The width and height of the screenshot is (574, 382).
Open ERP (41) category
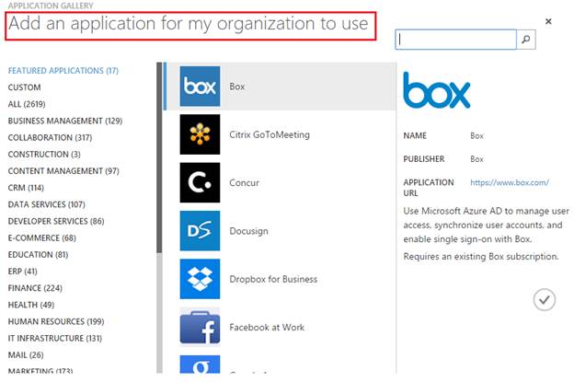22,272
